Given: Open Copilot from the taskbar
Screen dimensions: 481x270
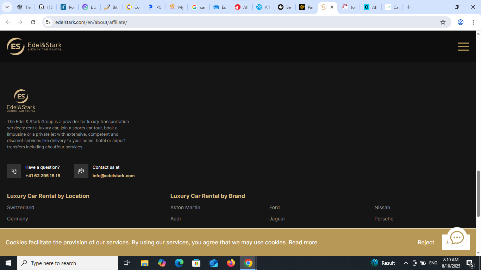Looking at the screenshot, I should (x=162, y=263).
